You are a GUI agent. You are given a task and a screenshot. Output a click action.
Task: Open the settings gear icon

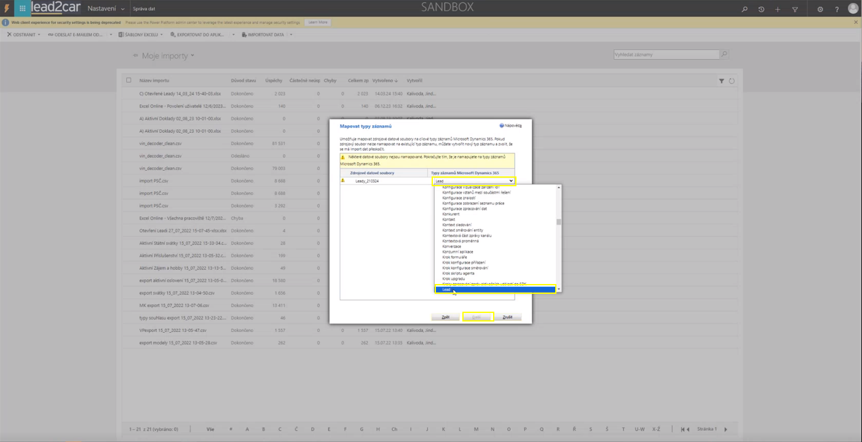tap(820, 9)
